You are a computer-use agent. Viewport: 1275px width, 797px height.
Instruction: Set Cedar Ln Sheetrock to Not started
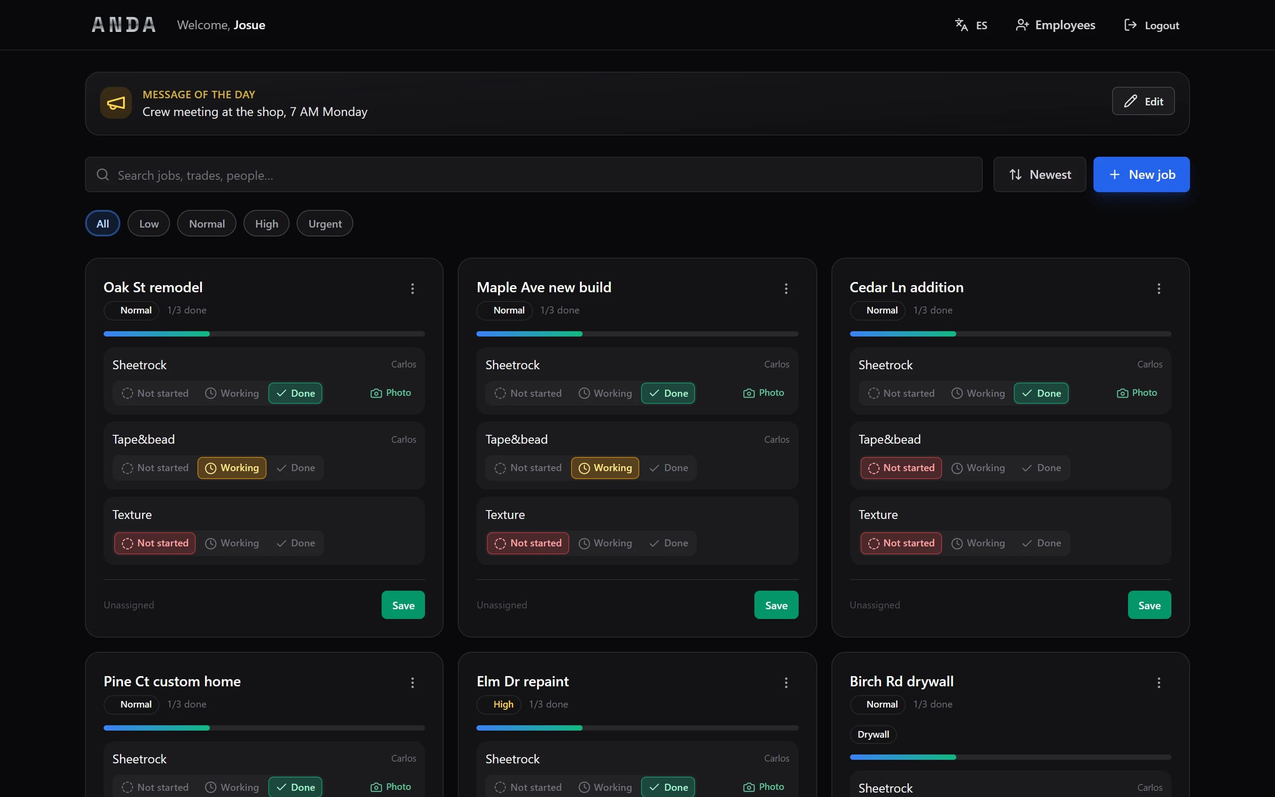pos(901,393)
